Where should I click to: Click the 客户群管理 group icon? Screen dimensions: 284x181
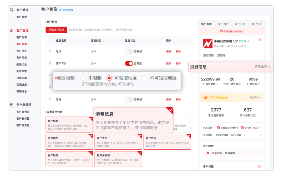pyautogui.click(x=11, y=105)
